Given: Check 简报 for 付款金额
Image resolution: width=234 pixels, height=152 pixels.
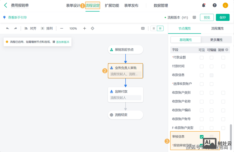Looking at the screenshot, I should coord(223,57).
